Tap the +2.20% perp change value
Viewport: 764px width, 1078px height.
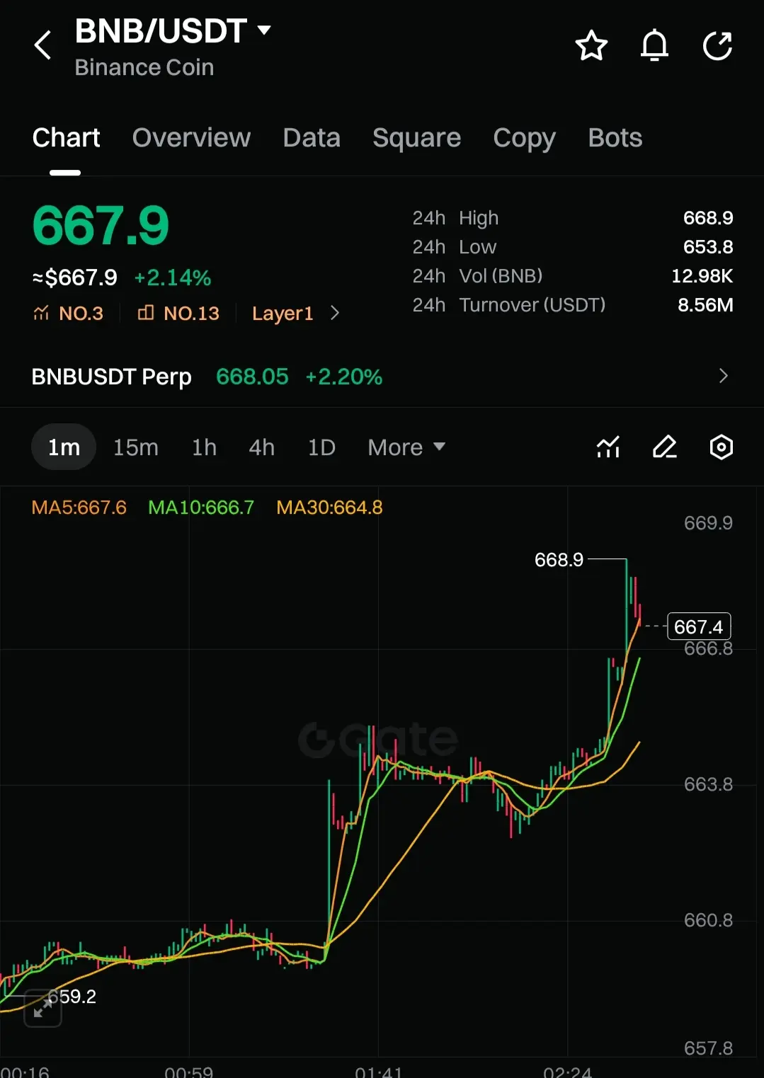(343, 377)
